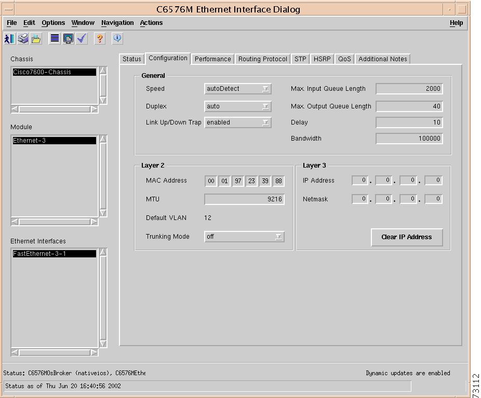Open the Additional Notes tab
The image size is (481, 398).
(x=383, y=59)
